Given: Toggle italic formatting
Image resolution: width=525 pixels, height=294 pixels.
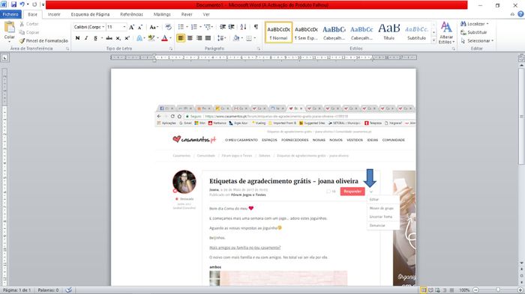Looking at the screenshot, I should coord(86,38).
